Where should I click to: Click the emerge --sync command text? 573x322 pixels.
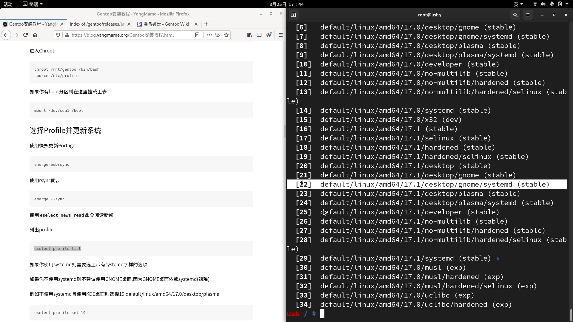[49, 199]
